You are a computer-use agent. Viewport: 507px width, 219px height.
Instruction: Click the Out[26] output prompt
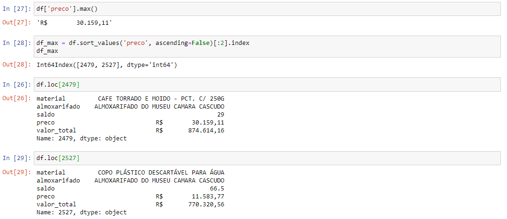click(x=16, y=98)
